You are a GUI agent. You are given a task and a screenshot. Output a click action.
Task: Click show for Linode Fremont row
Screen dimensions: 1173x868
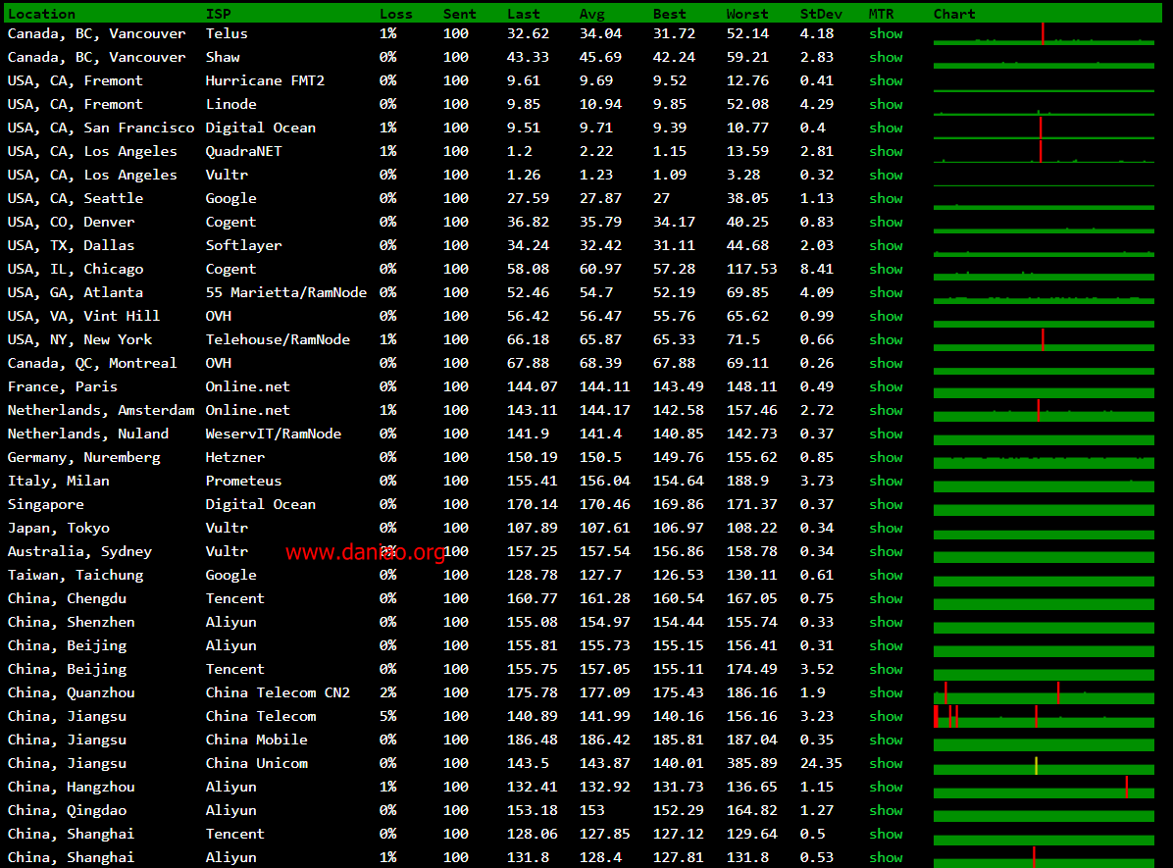pyautogui.click(x=886, y=104)
